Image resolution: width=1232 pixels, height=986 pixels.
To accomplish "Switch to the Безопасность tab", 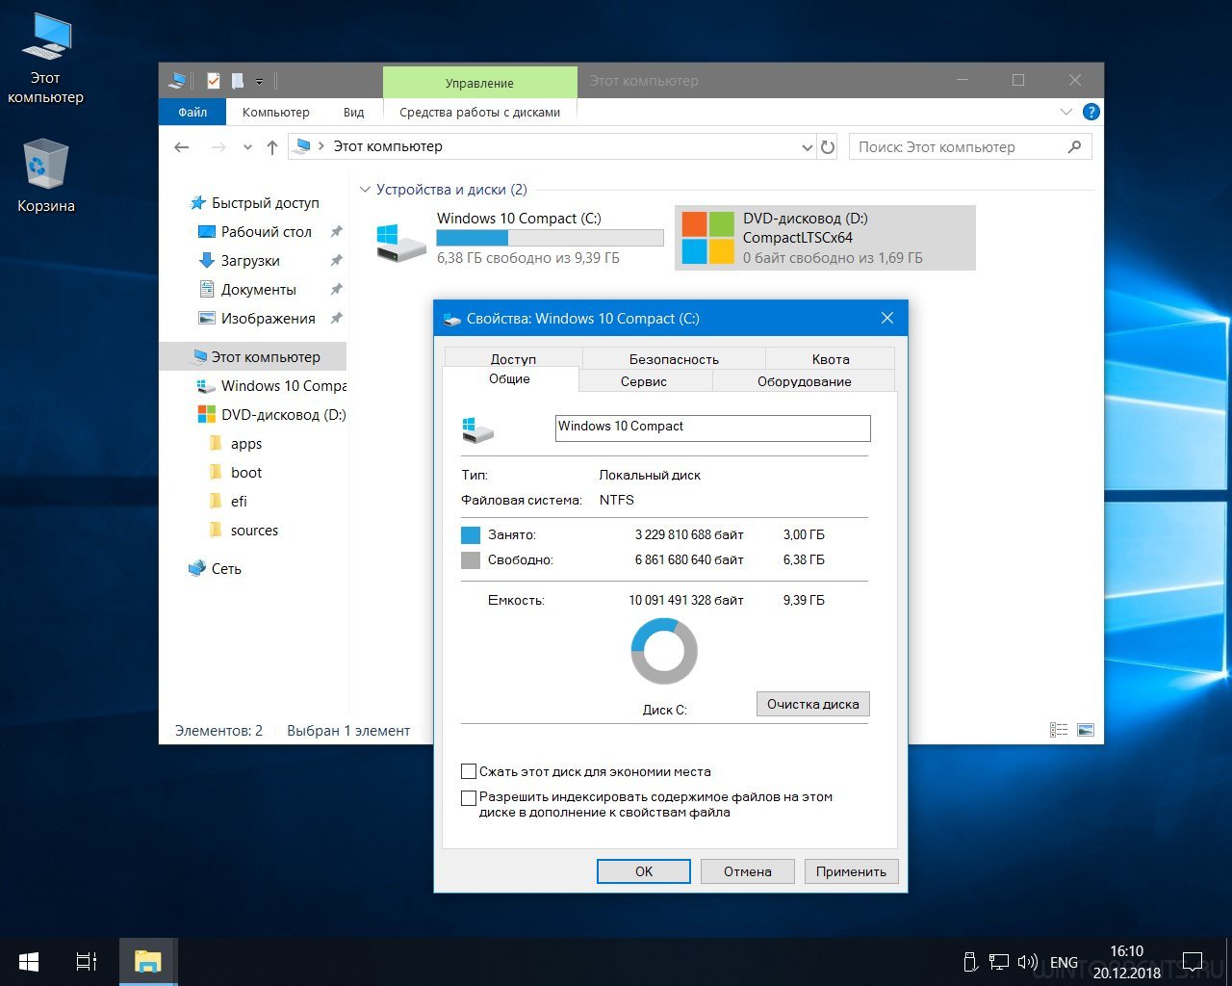I will coord(674,358).
